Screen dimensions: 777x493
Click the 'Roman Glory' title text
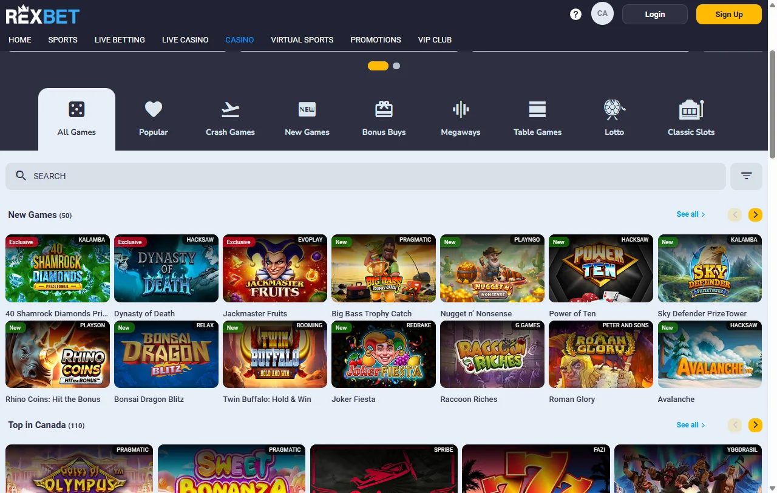pyautogui.click(x=572, y=399)
